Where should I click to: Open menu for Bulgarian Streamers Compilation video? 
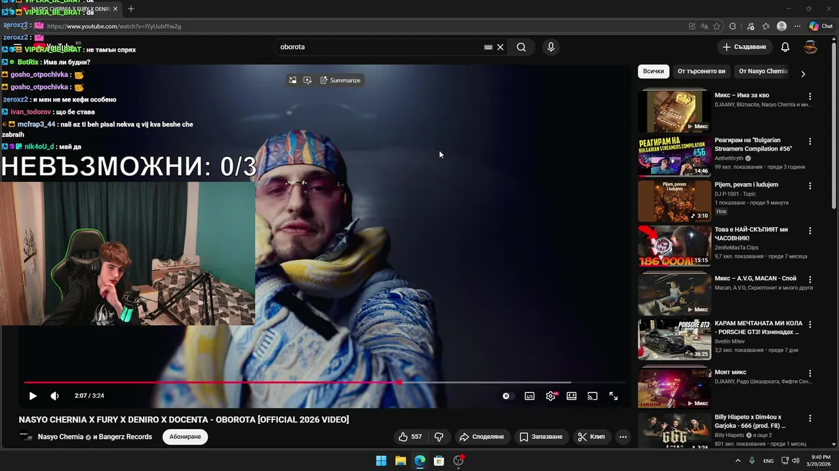pyautogui.click(x=810, y=141)
